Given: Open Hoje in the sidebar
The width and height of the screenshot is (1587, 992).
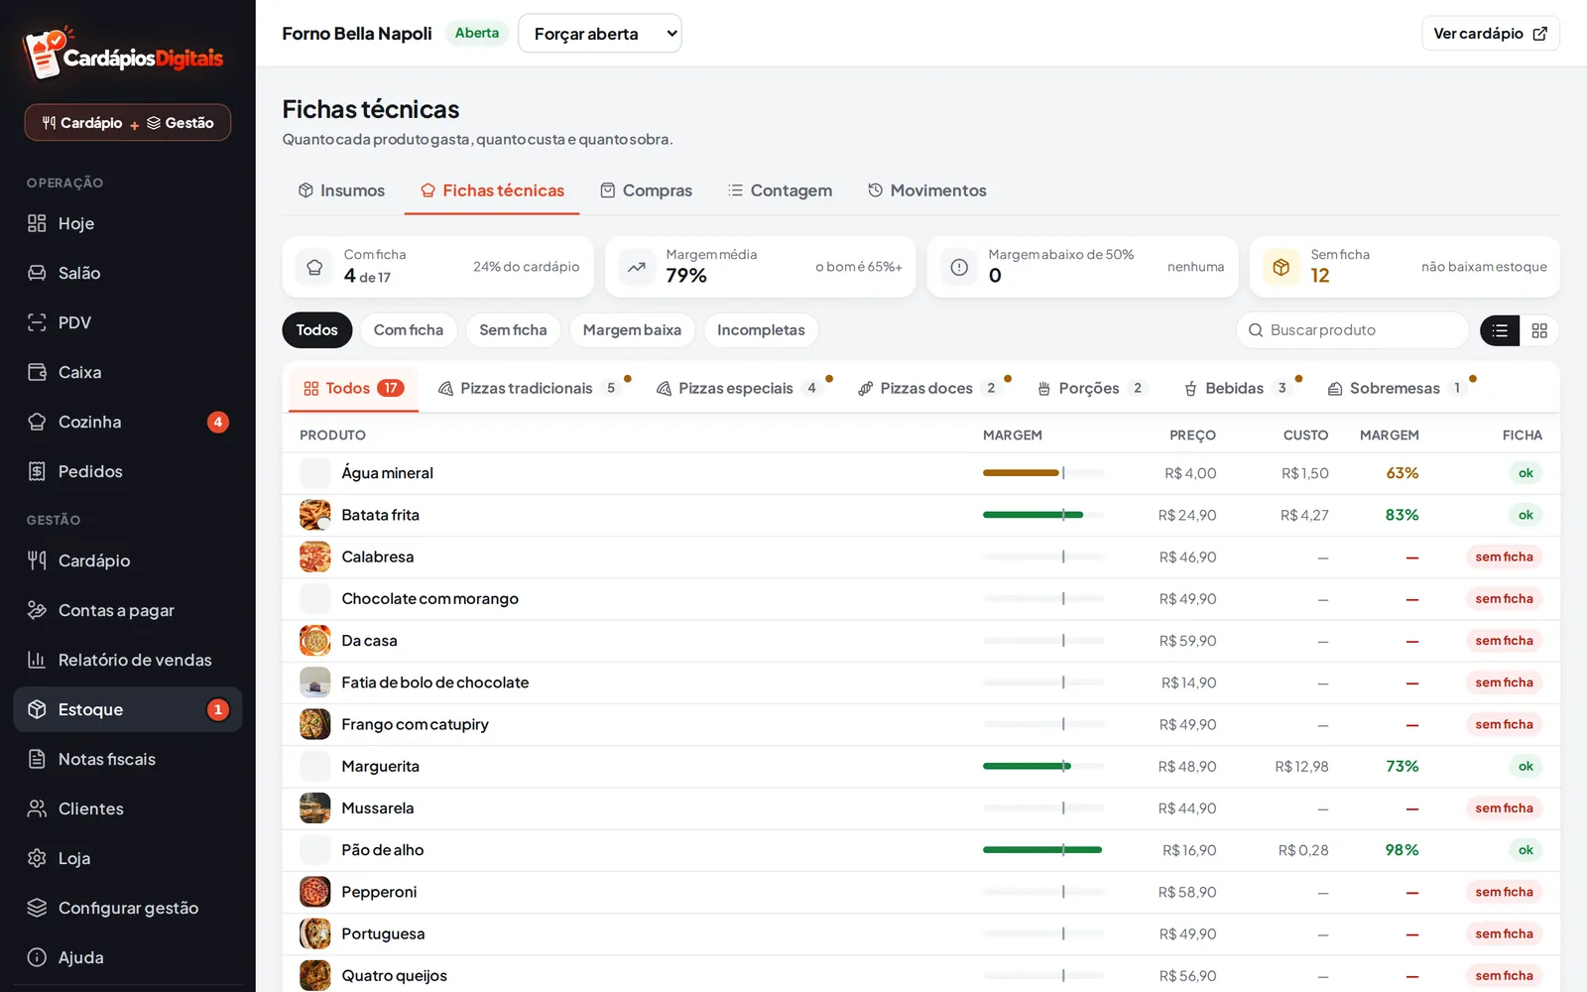Looking at the screenshot, I should (x=127, y=223).
